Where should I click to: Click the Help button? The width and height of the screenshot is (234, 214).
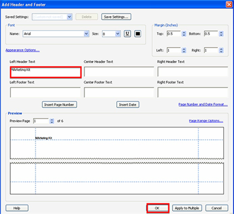coord(17,208)
